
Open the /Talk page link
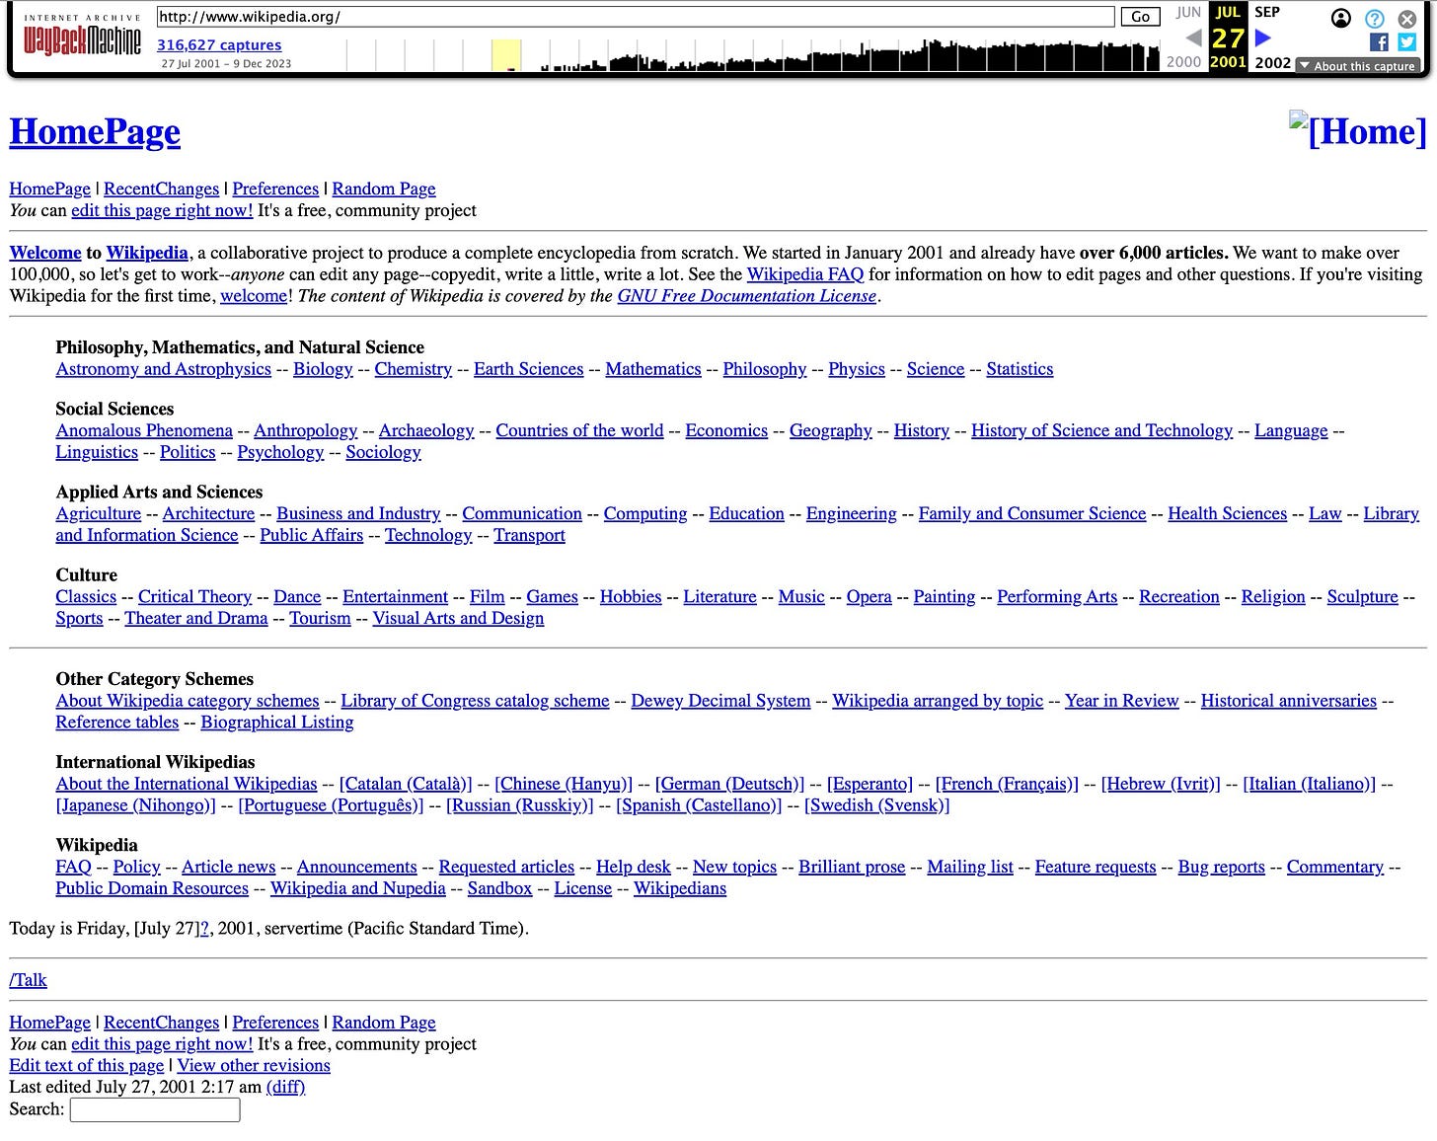point(29,980)
